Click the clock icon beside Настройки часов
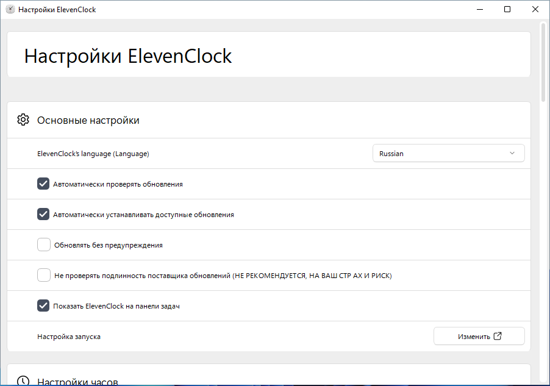This screenshot has width=550, height=386. 23,381
